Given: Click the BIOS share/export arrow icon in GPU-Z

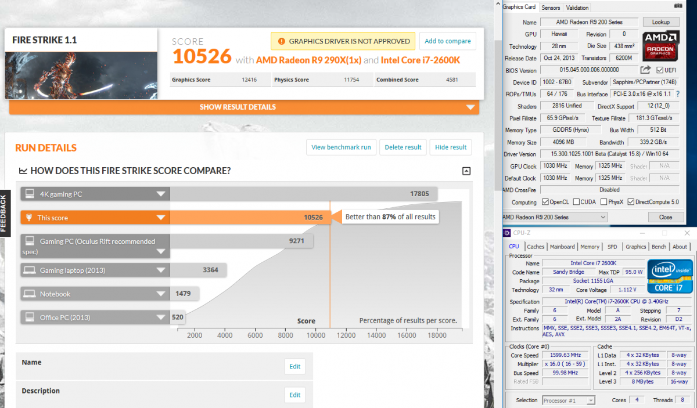Looking at the screenshot, I should coord(645,70).
